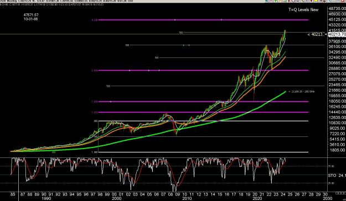
Task: Click the 87 year tick label
Action: [23, 194]
